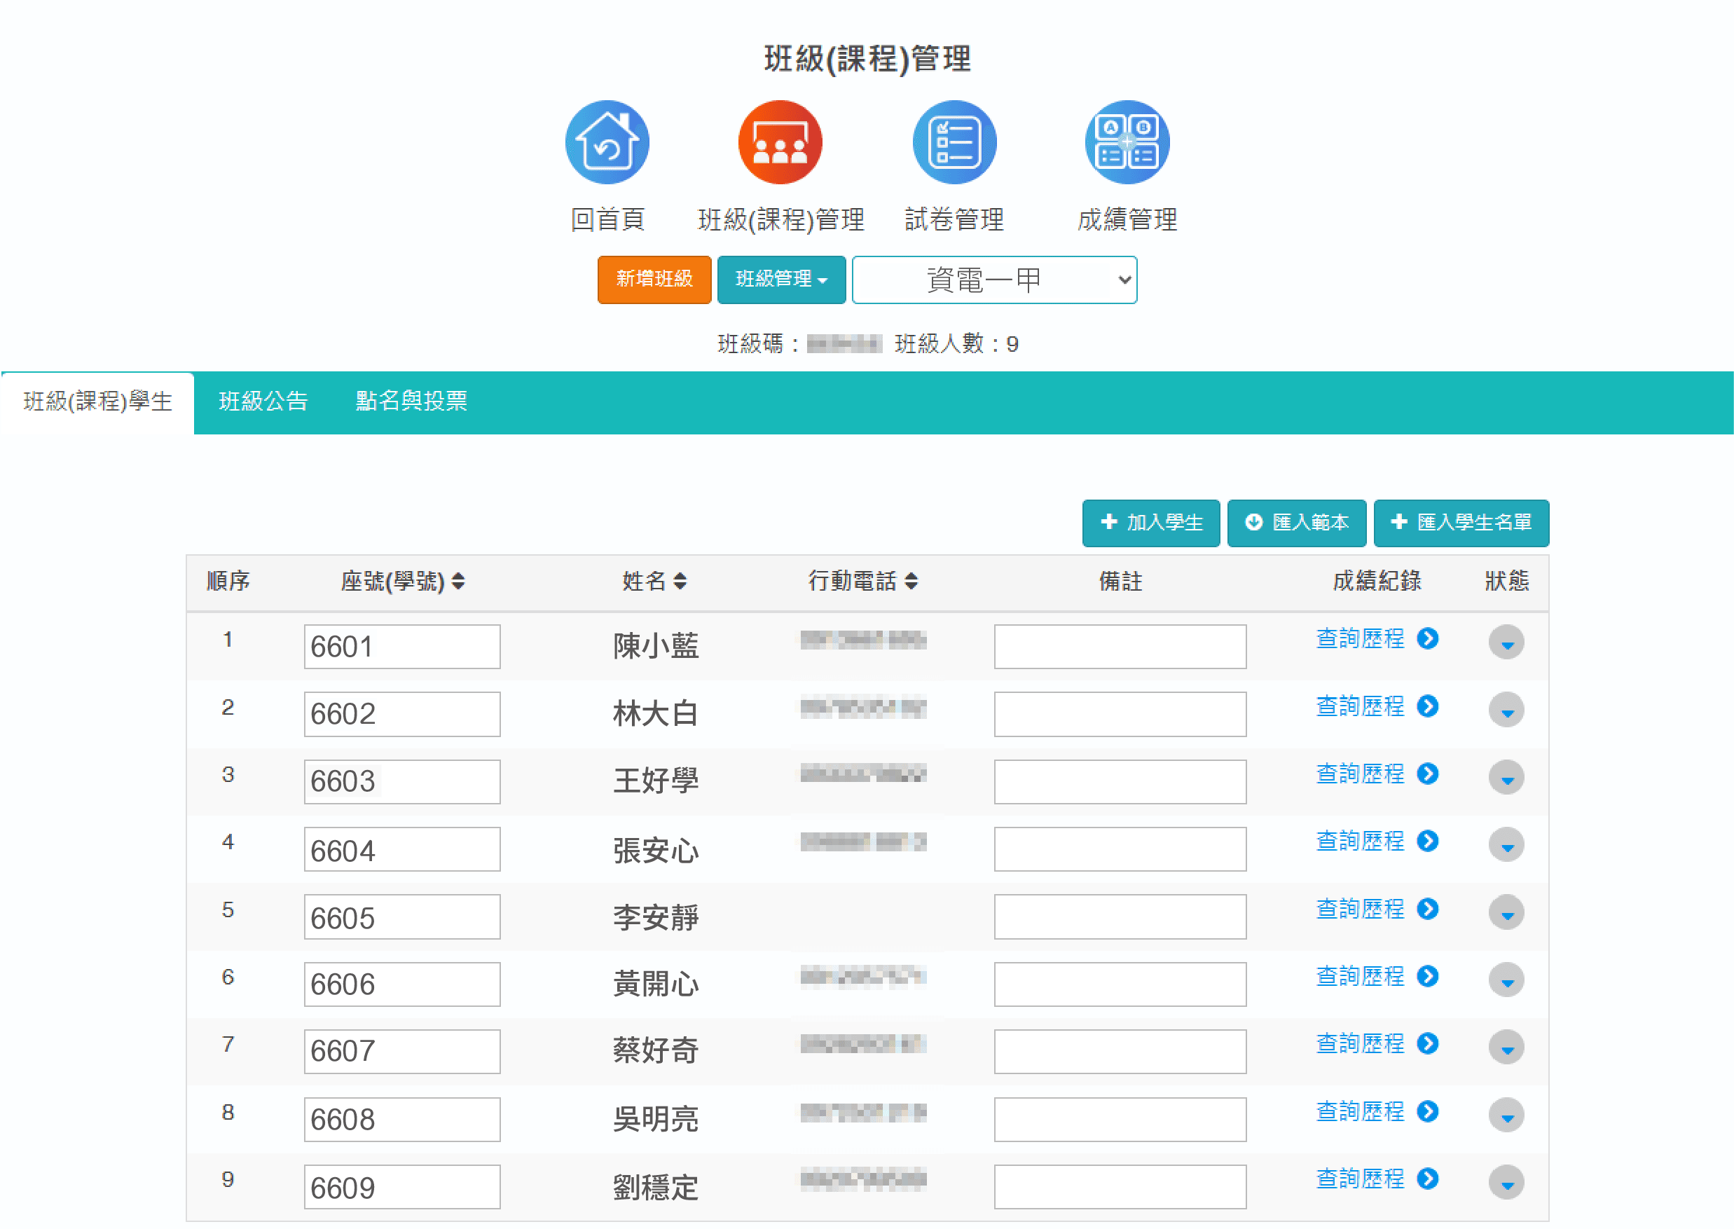Image resolution: width=1734 pixels, height=1229 pixels.
Task: Select the 班級(課程)學生 tab
Action: click(x=97, y=402)
